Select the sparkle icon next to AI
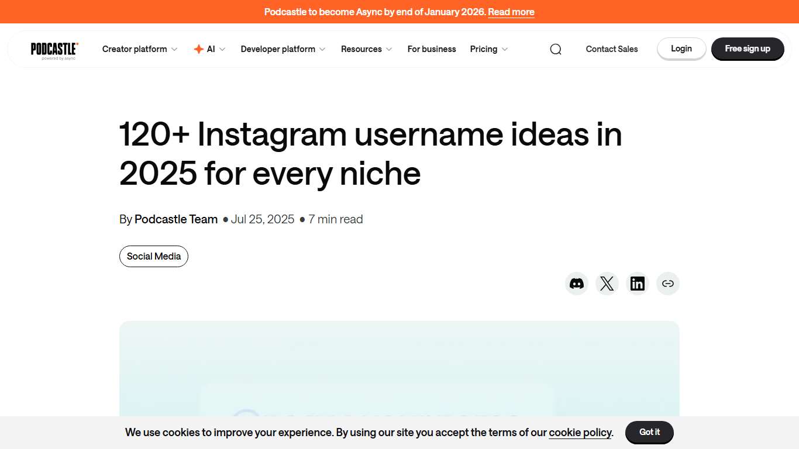 click(198, 49)
